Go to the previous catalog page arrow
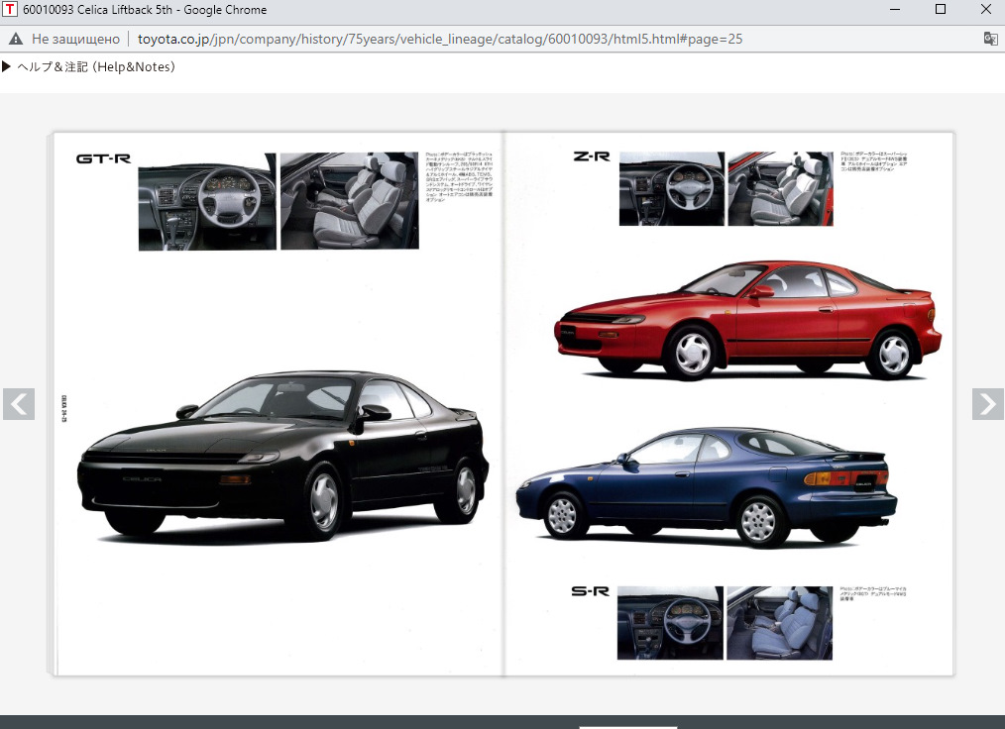This screenshot has width=1005, height=729. click(19, 404)
